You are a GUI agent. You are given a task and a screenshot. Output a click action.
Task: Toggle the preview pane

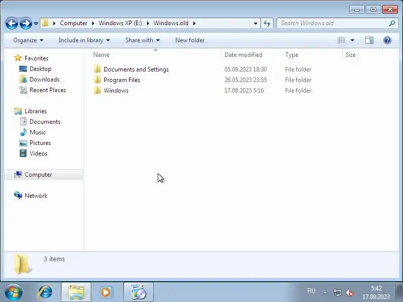(x=369, y=40)
